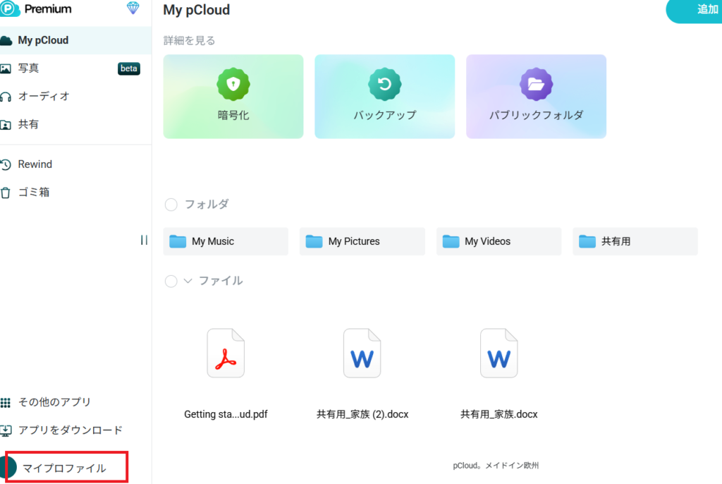Open the マイプロファイル menu
Image resolution: width=722 pixels, height=484 pixels.
point(64,468)
